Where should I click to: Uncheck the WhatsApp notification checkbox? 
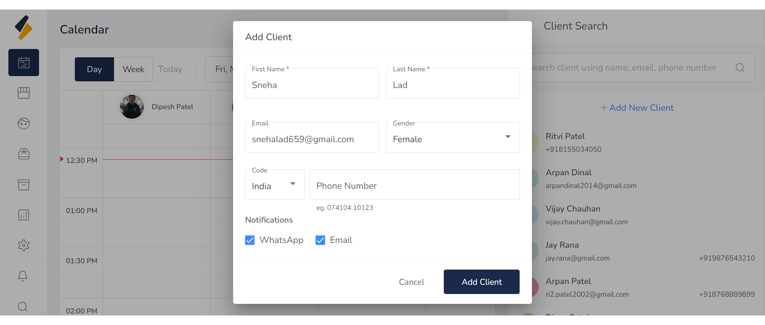point(250,240)
